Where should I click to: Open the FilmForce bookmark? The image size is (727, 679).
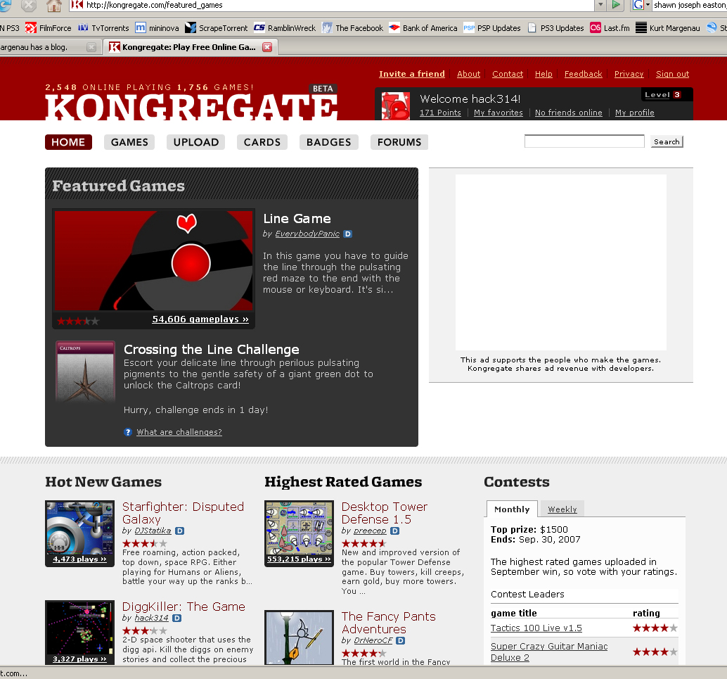click(49, 28)
